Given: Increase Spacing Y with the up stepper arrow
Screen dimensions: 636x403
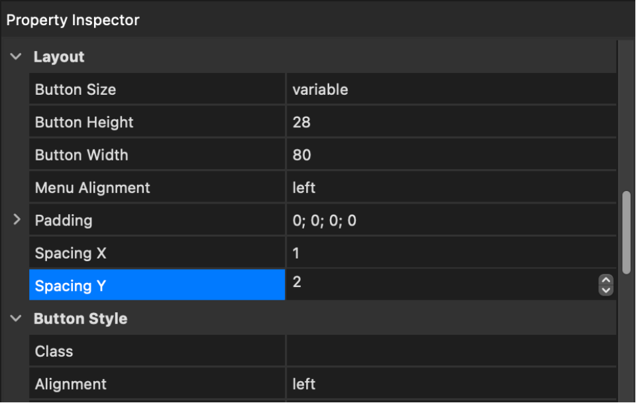Looking at the screenshot, I should click(x=606, y=280).
